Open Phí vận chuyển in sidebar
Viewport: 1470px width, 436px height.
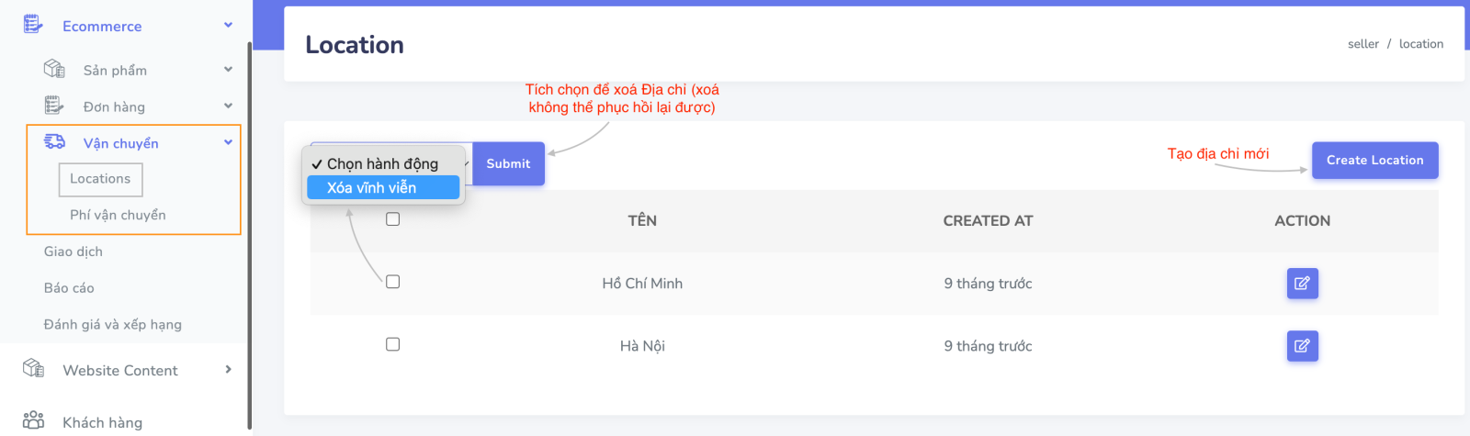(x=118, y=215)
